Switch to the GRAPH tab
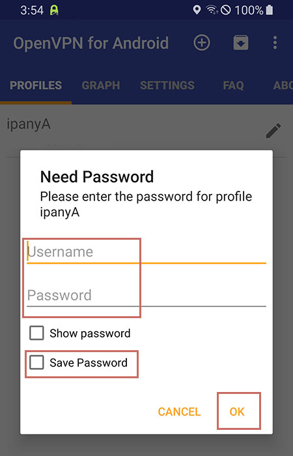 point(101,85)
